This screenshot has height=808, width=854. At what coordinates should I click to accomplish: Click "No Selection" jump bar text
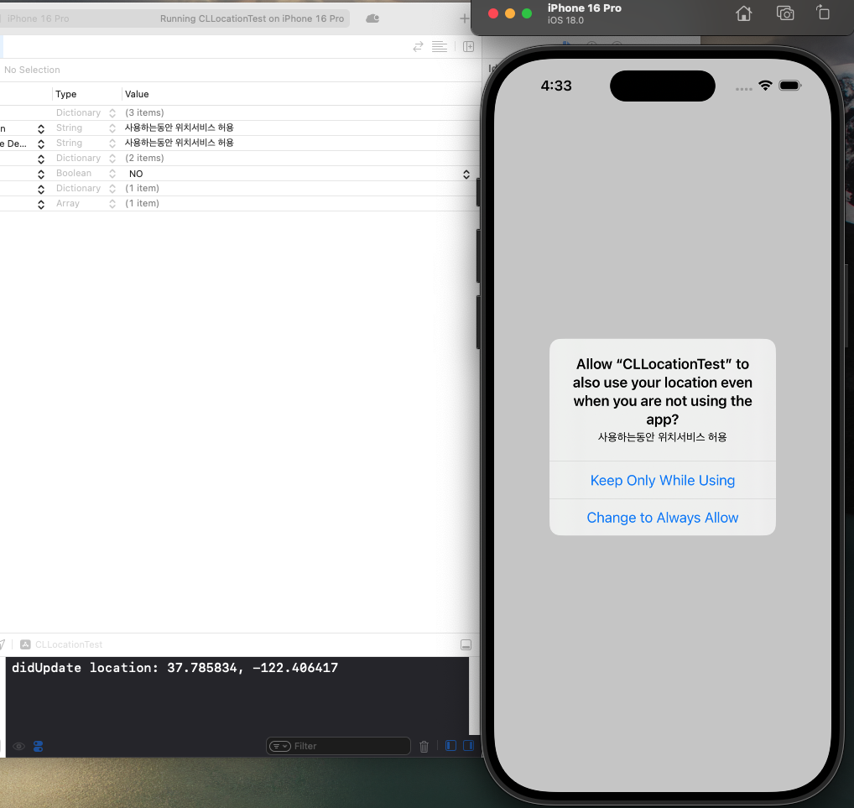point(32,70)
